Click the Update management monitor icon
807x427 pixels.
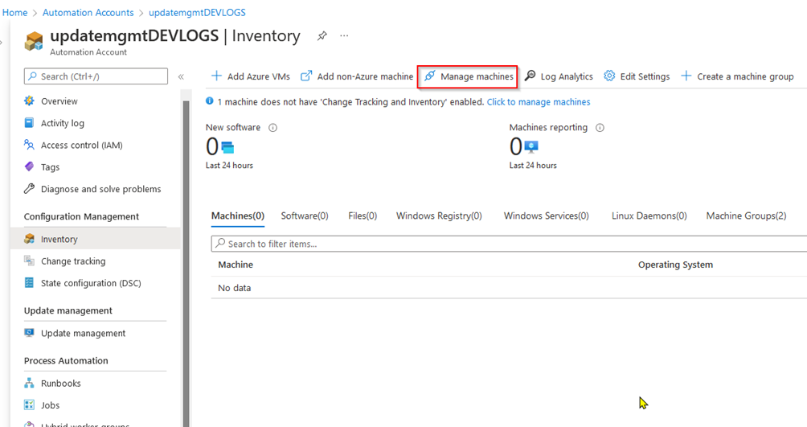[29, 333]
